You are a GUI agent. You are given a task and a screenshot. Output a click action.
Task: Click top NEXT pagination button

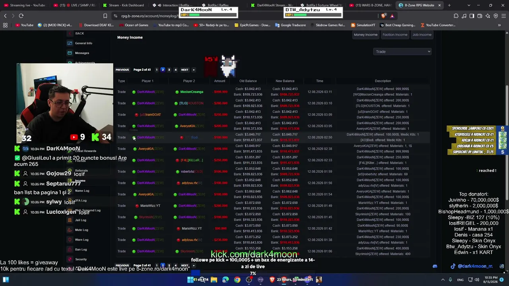click(185, 70)
